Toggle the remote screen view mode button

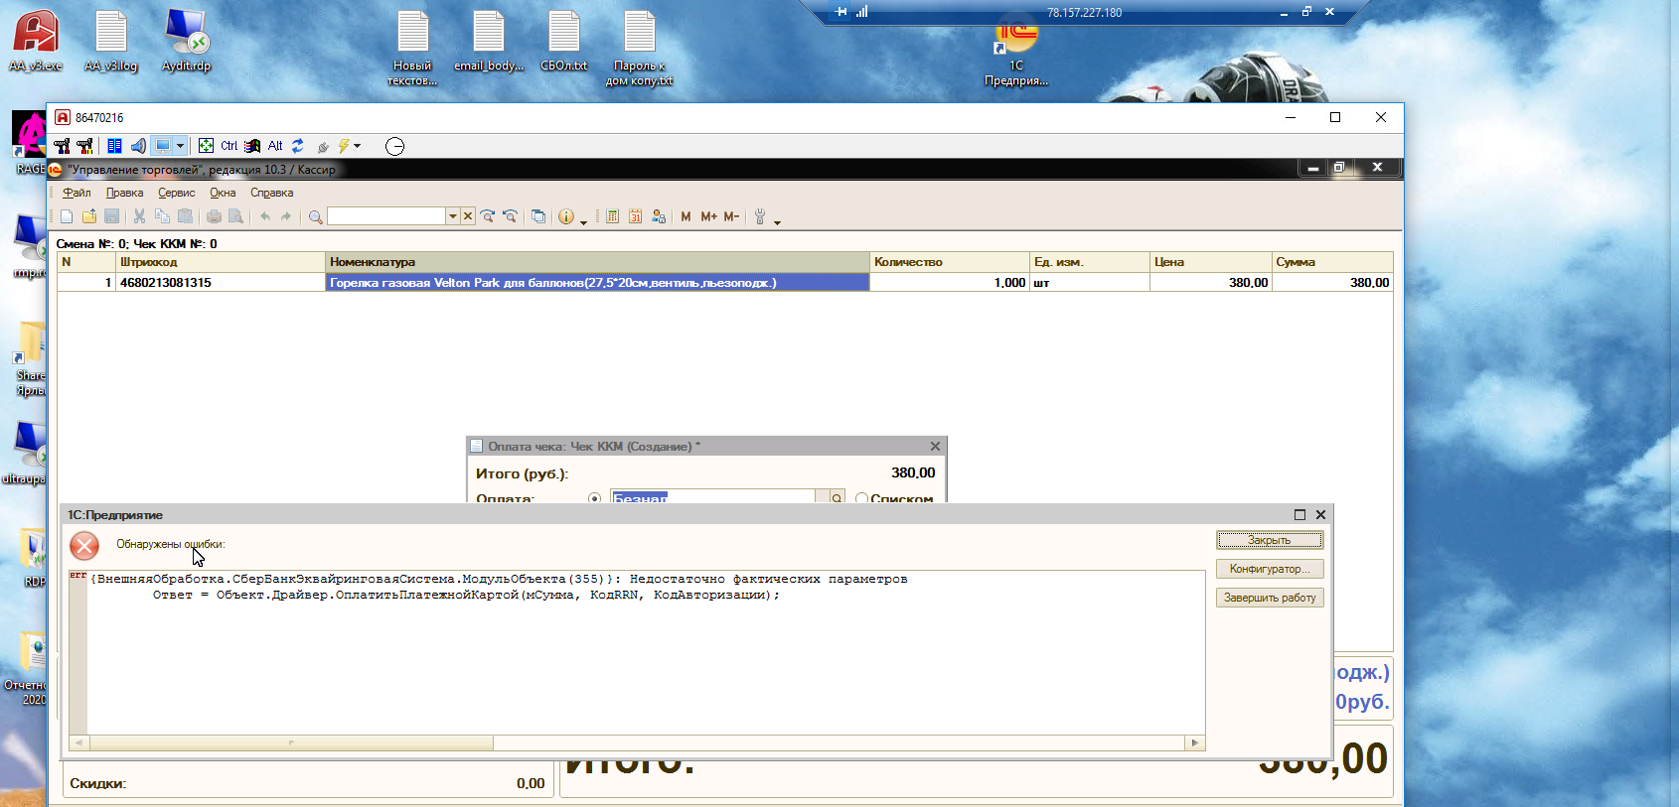pyautogui.click(x=163, y=146)
